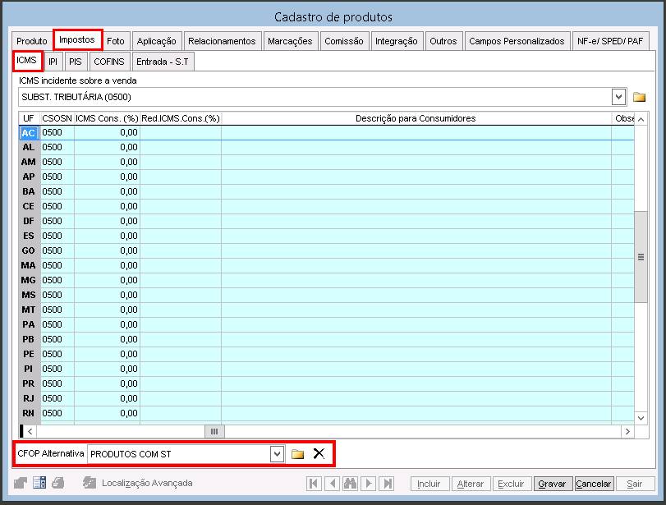Screen dimensions: 666x505
Task: Open the NF-e/ SPED/ PAF tab
Action: click(x=610, y=41)
